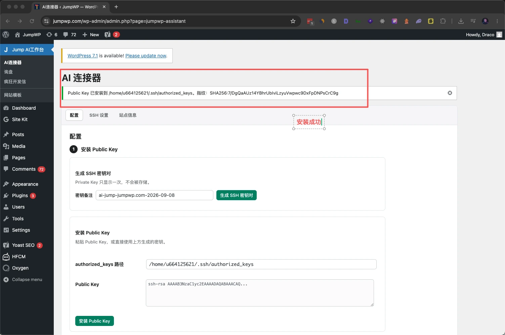
Task: Click the 生成 SSH 密钥对 button
Action: [x=237, y=195]
